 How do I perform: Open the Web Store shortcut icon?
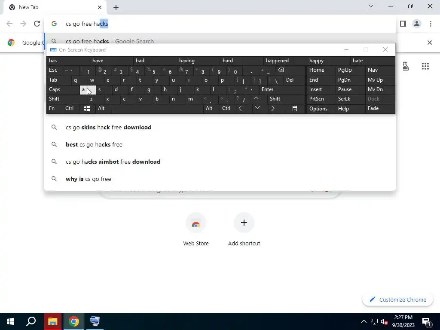coord(196,223)
